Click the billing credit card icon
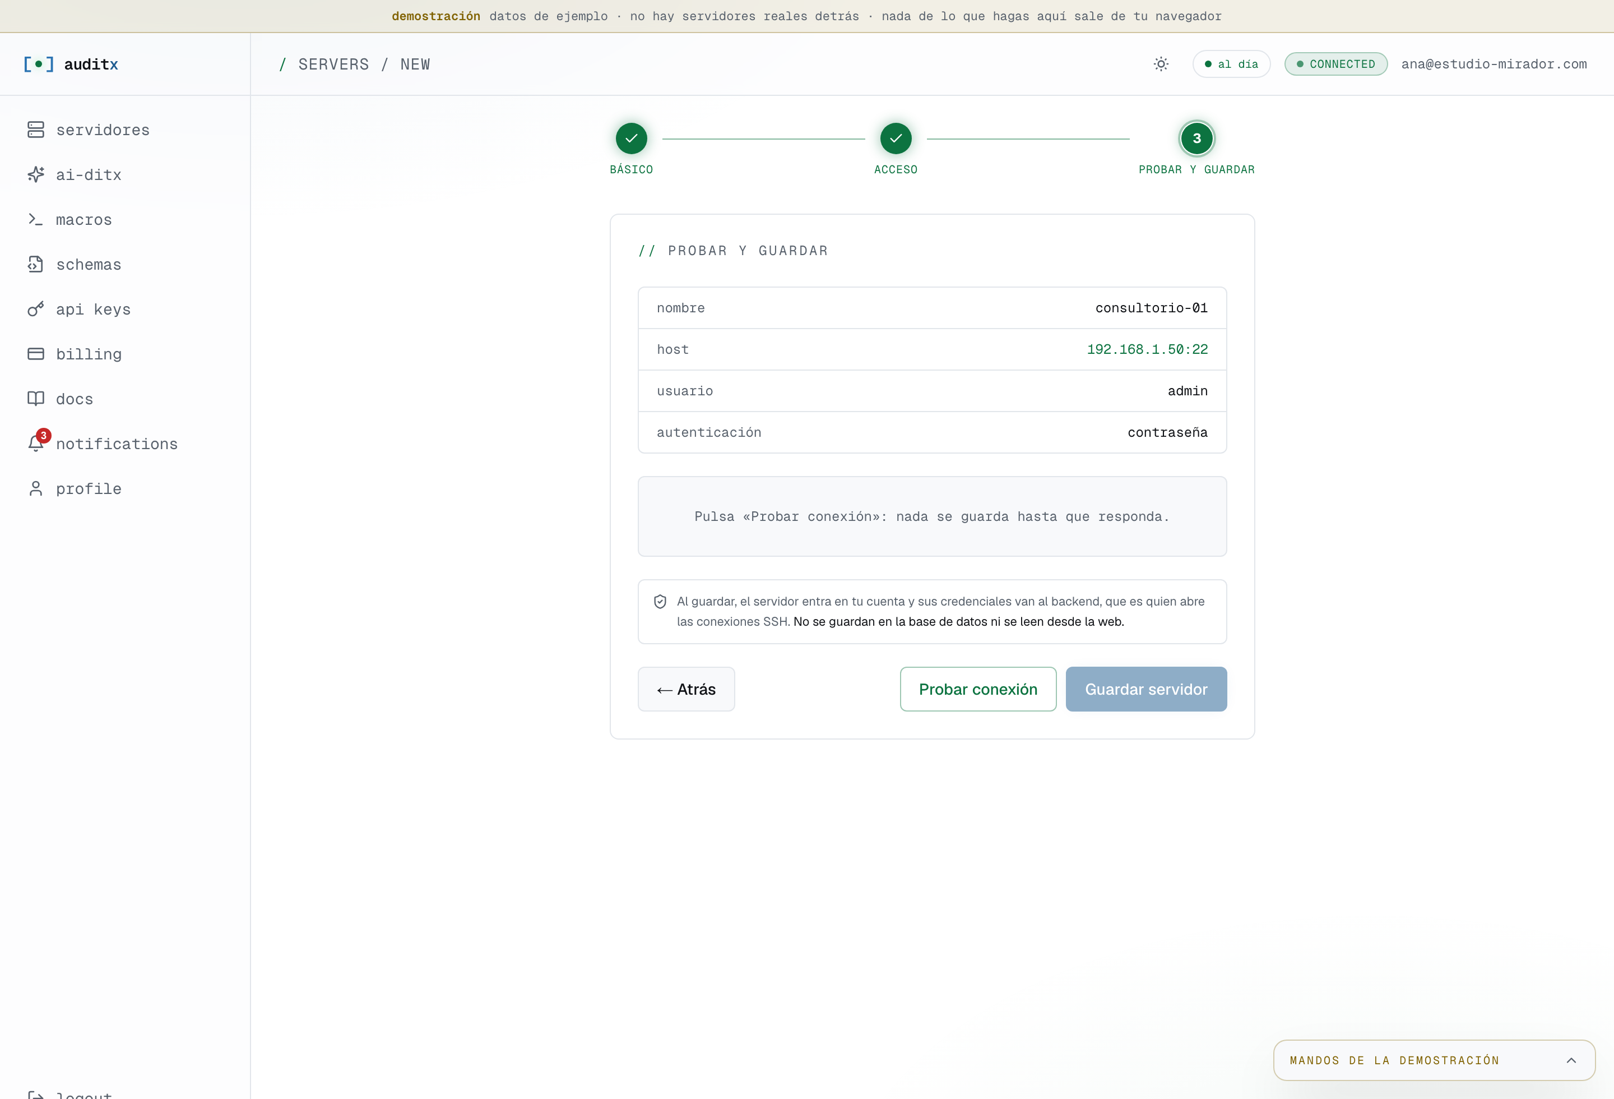1614x1099 pixels. pos(35,354)
